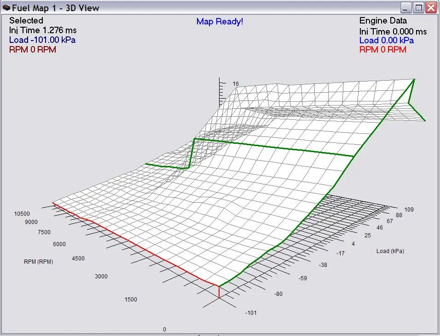
Task: Click the red Close icon on title bar
Action: tap(431, 7)
